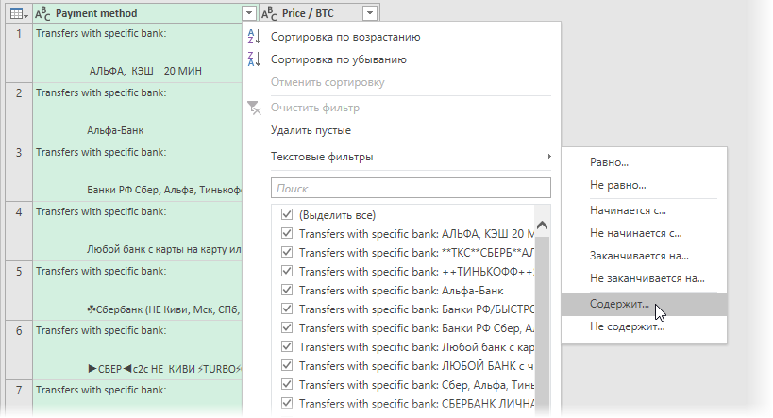Image resolution: width=773 pixels, height=418 pixels.
Task: Select row number 7 header
Action: tap(19, 398)
